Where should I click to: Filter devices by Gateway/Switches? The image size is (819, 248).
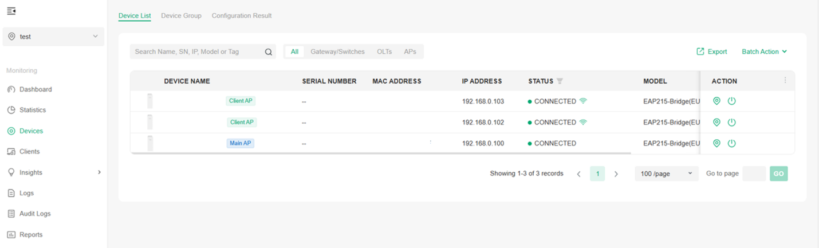pyautogui.click(x=337, y=52)
